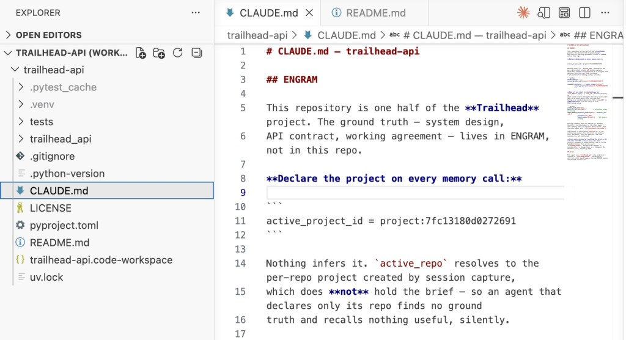Viewport: 626px width, 340px height.
Task: Click the EXPLORER panel title
Action: click(38, 13)
